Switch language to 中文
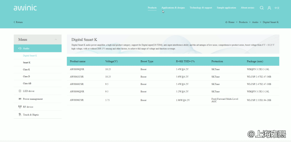291x142 pixels. [277, 8]
